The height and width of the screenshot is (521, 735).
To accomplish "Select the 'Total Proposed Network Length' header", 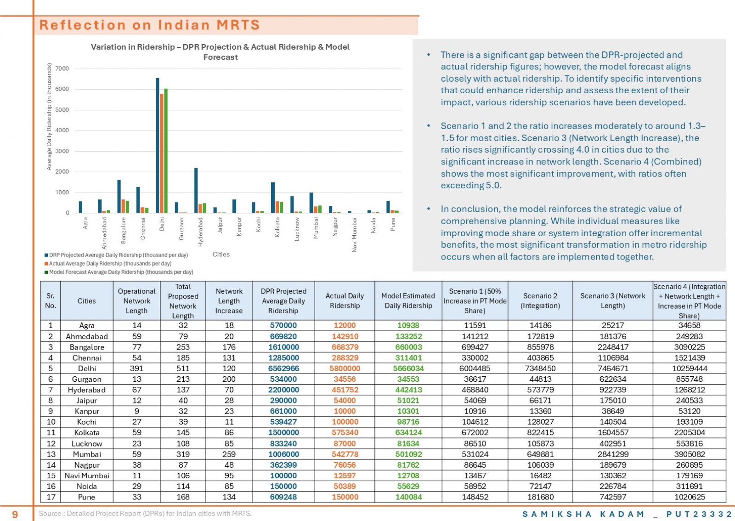I will 183,301.
